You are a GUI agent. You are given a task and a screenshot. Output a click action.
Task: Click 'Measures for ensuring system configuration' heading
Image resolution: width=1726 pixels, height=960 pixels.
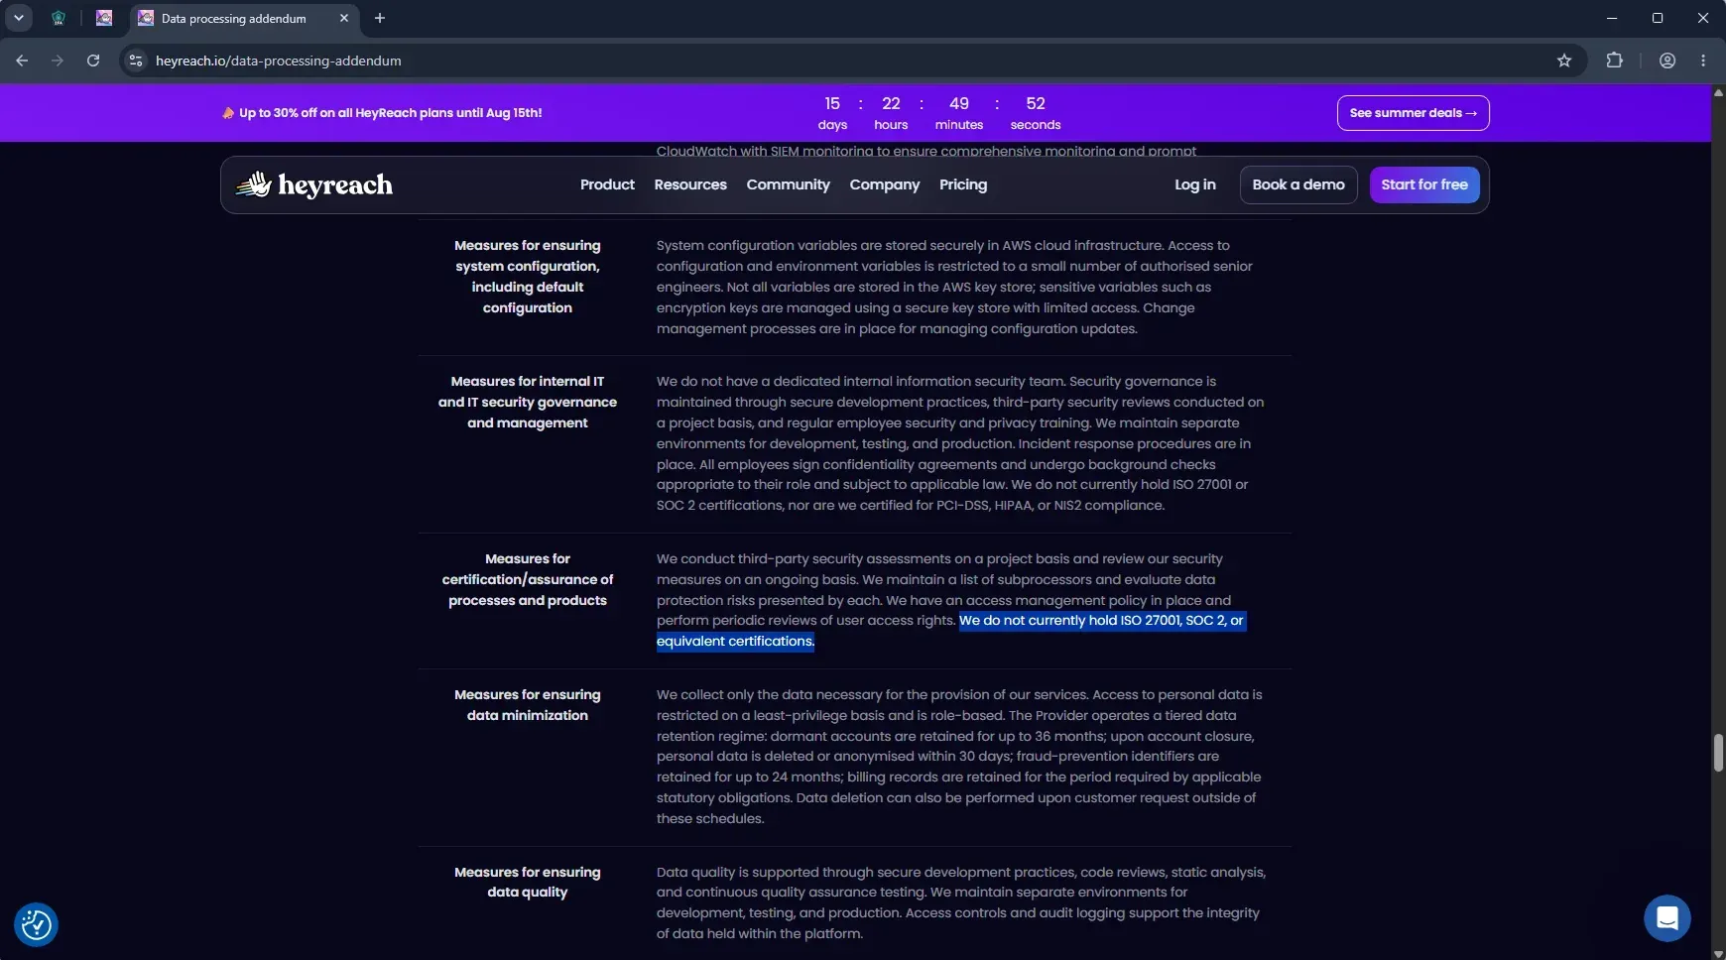tap(528, 277)
